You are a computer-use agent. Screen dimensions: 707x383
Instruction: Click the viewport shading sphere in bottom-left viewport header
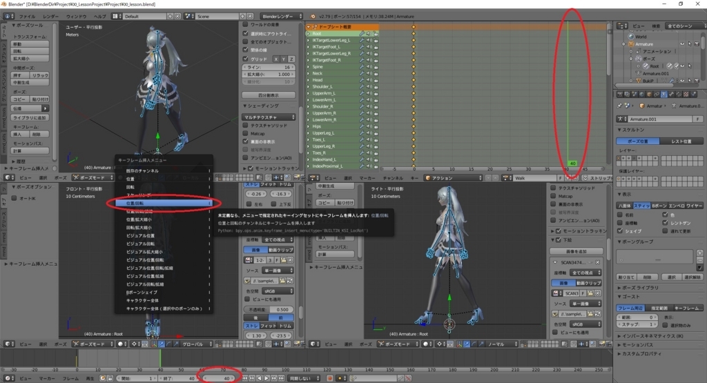[x=122, y=344]
